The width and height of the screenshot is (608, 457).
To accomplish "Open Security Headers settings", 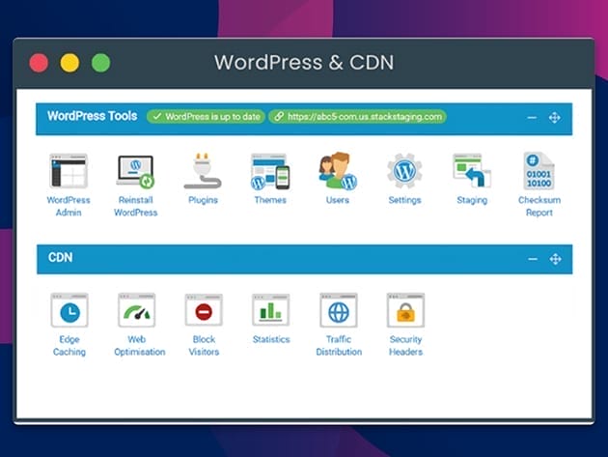I will tap(405, 311).
